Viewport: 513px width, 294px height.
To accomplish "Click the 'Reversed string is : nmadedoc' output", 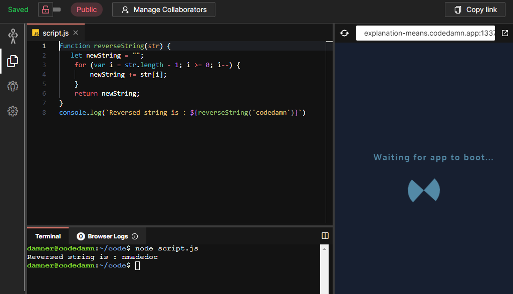I will point(92,257).
